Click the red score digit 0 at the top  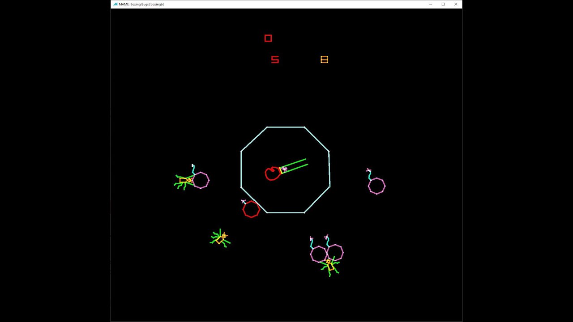(268, 38)
